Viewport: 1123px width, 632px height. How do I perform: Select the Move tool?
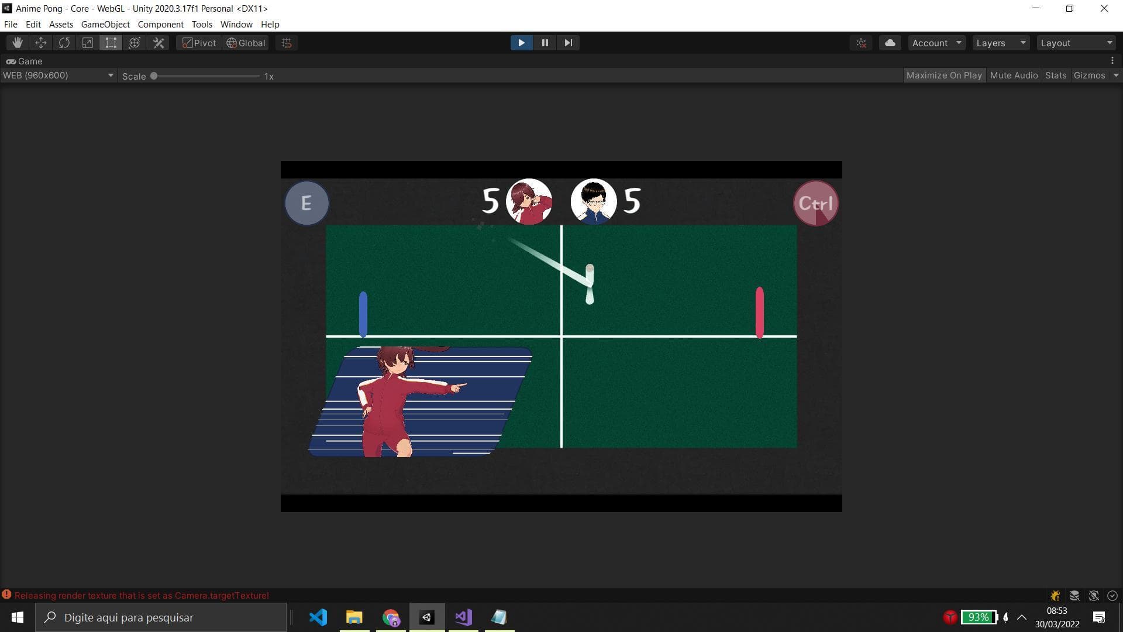41,43
